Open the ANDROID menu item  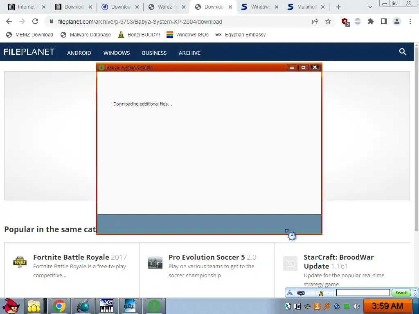click(x=79, y=53)
